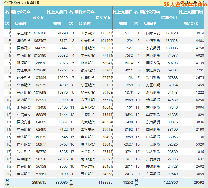Click total long positions 1138236

pyautogui.click(x=105, y=183)
